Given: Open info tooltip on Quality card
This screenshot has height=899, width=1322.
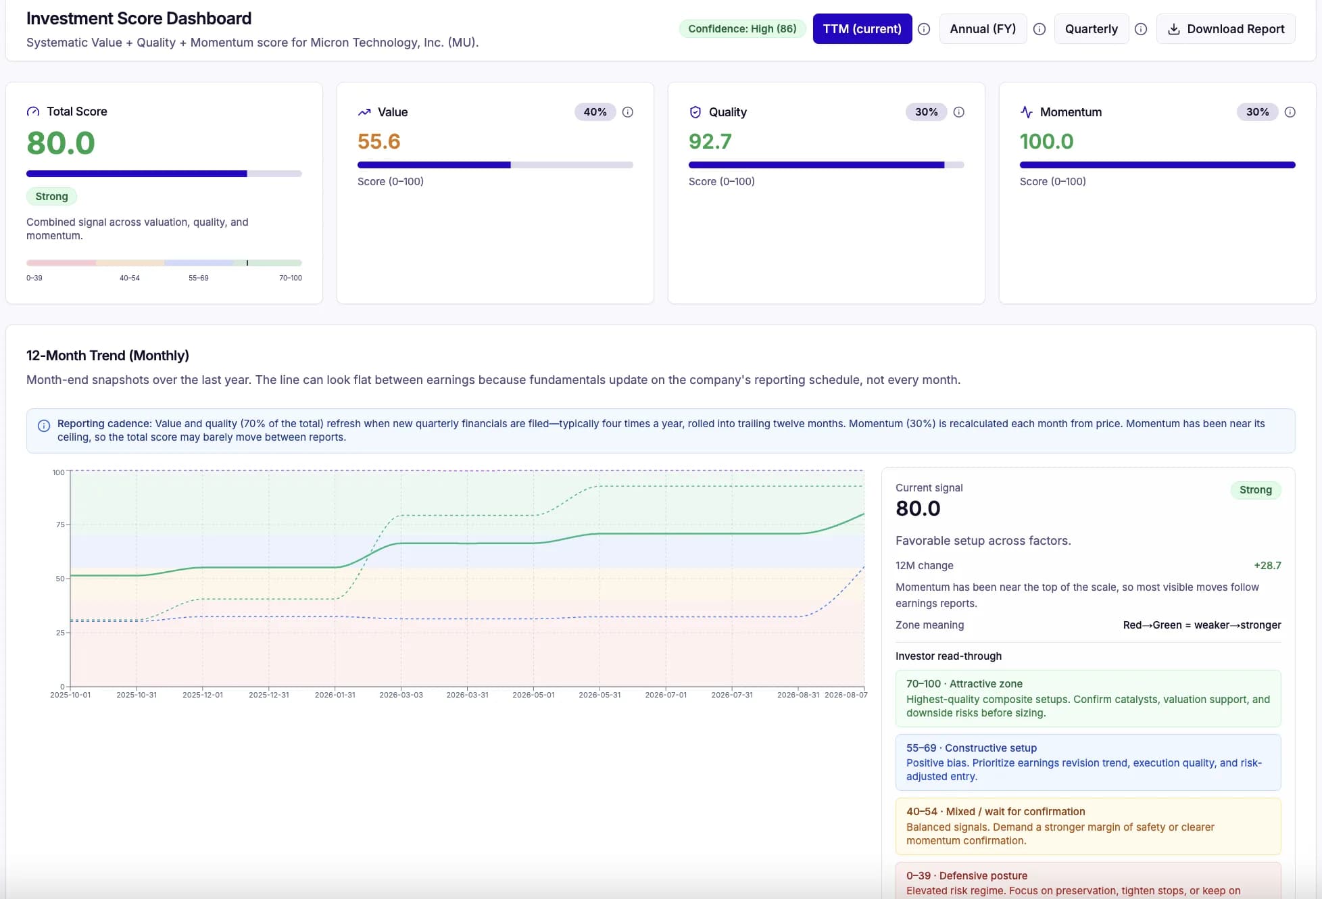Looking at the screenshot, I should 959,112.
